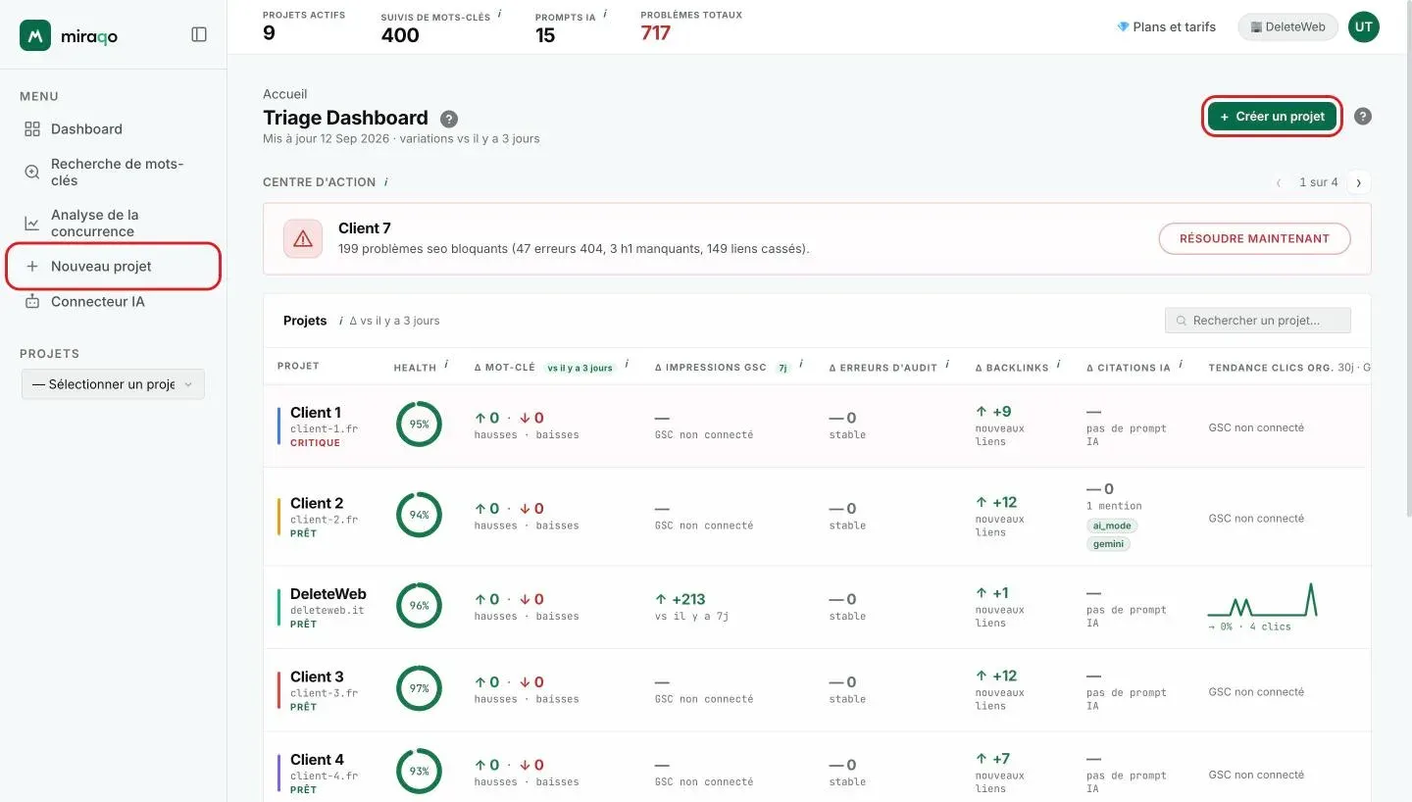Click the info icon for Δ Mot-clé column
Screen dimensions: 1412x802
point(626,364)
